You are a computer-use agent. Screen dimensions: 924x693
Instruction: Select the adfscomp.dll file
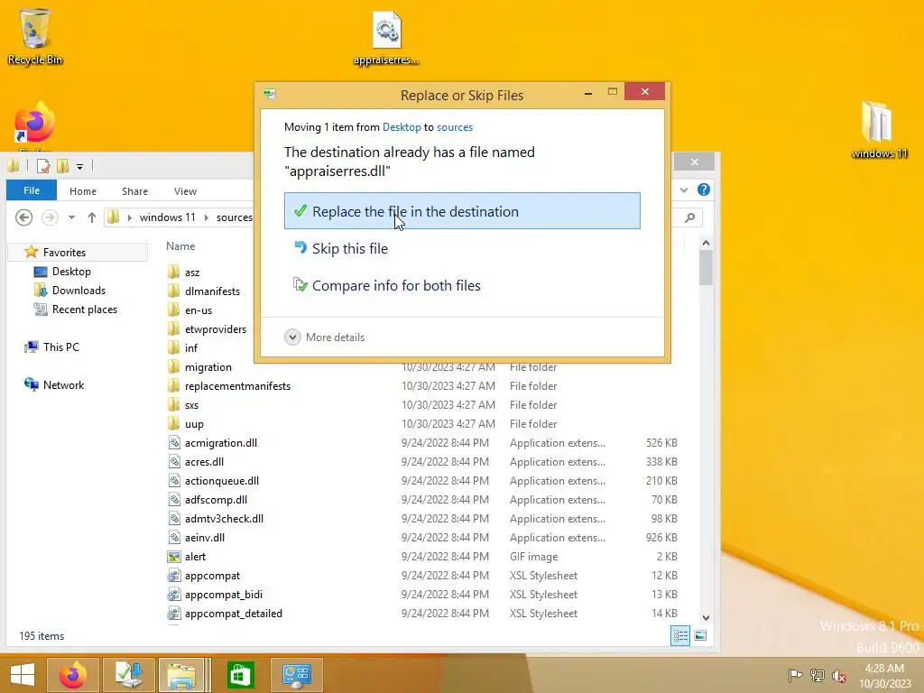216,500
